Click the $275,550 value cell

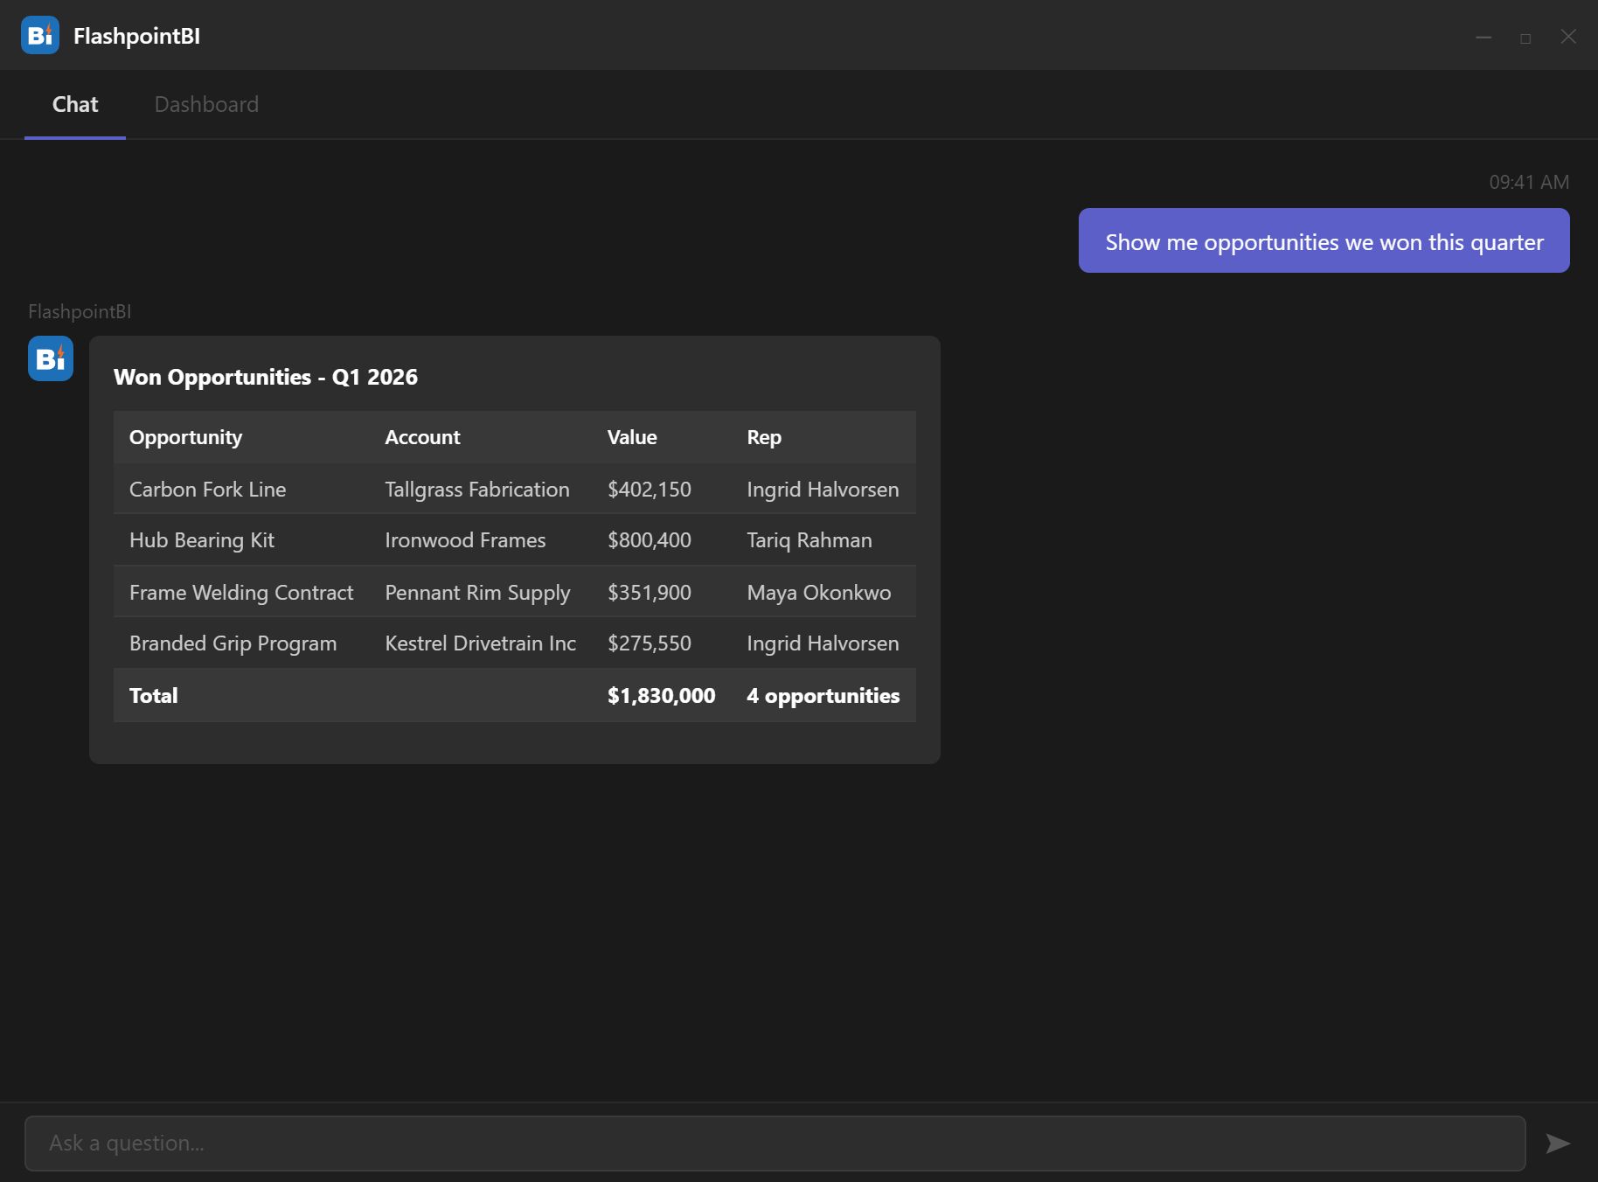650,643
